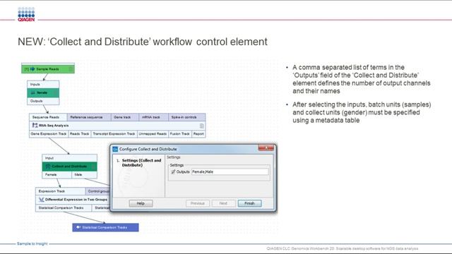Select the Collect and Distribute workflow element
452x254 pixels.
click(69, 167)
